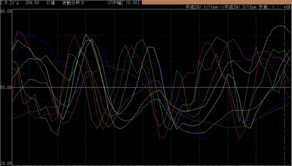Select the D値 header label
The width and height of the screenshot is (292, 166).
[x=50, y=2]
